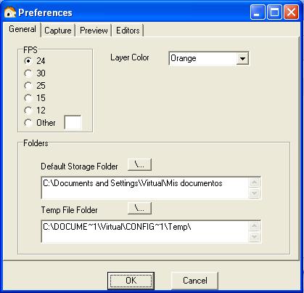Select the 24 FPS radio button
Viewport: 304px width, 293px height.
click(x=28, y=61)
